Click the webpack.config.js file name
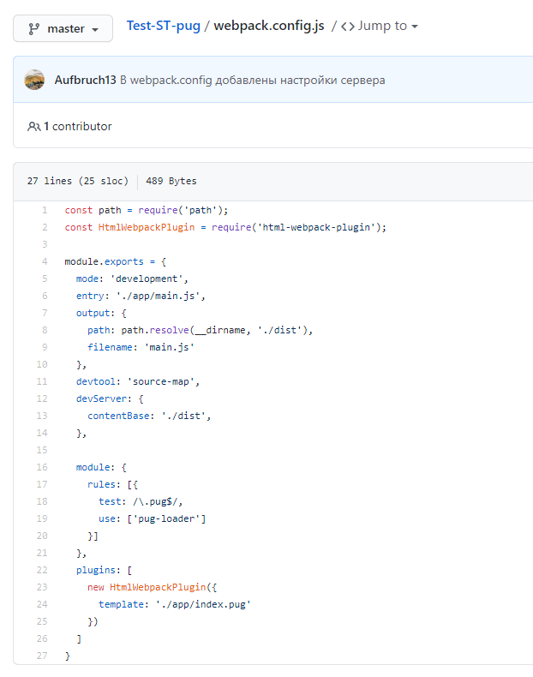Screen dimensions: 533x677 (269, 26)
